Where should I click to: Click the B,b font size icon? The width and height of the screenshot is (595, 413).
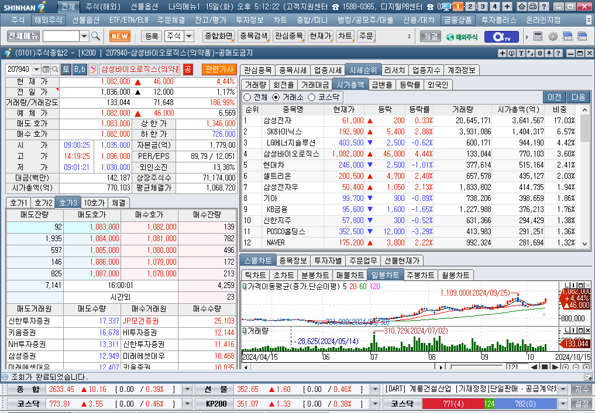click(80, 70)
